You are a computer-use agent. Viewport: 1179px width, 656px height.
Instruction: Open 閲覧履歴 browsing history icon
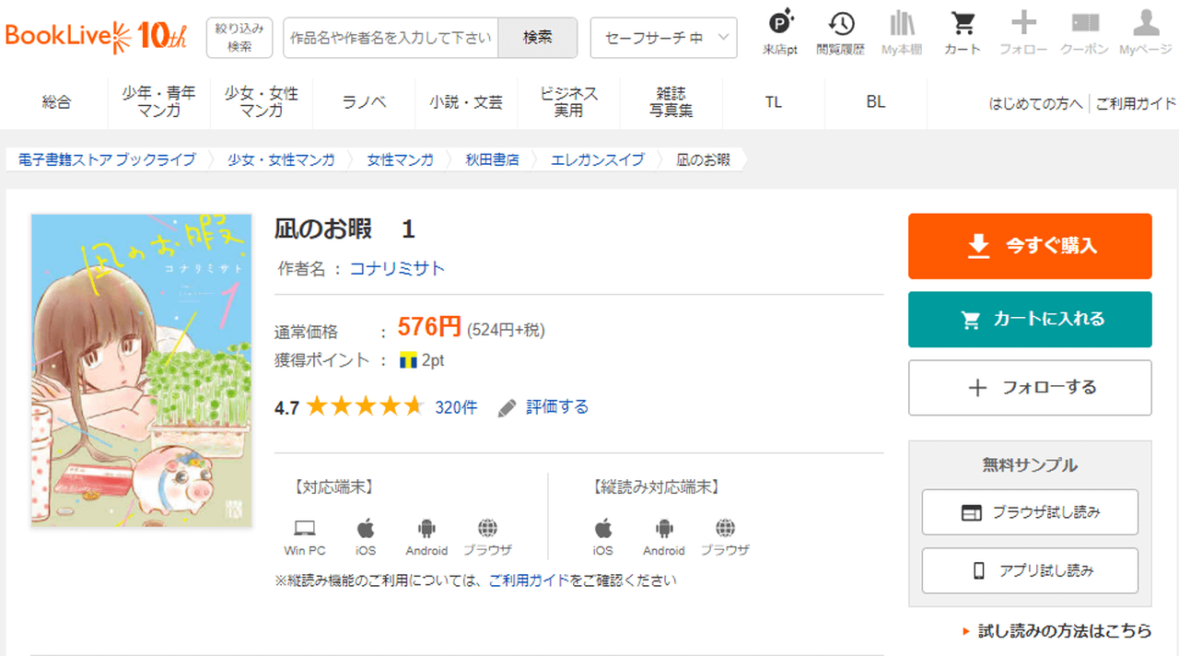pos(840,33)
